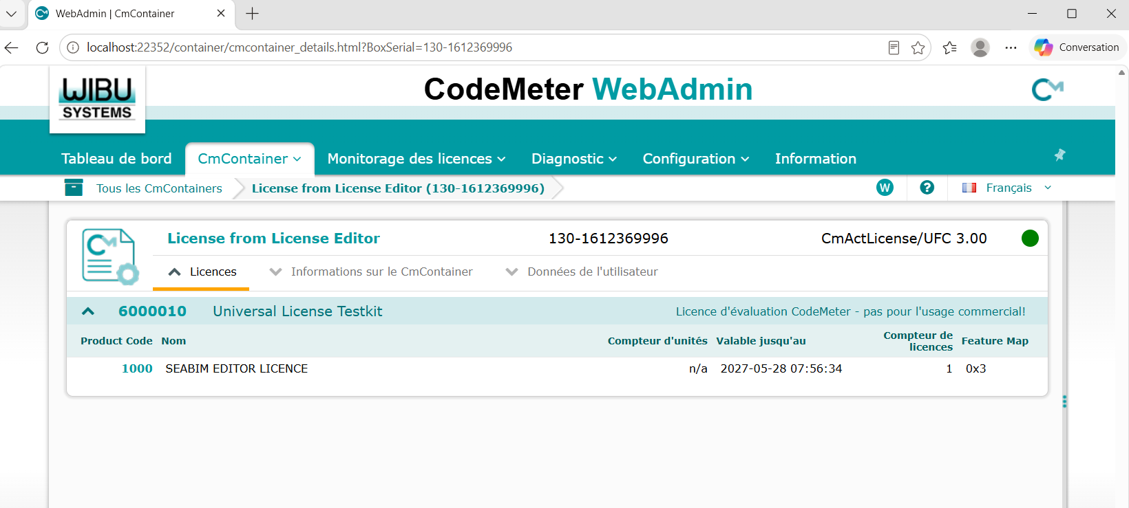Click the expiry date 2027-05-28 07:56:34
This screenshot has width=1129, height=508.
click(781, 368)
